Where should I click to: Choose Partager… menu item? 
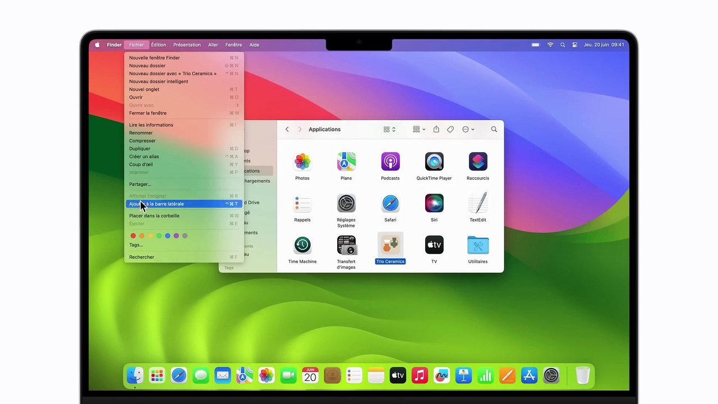click(184, 184)
